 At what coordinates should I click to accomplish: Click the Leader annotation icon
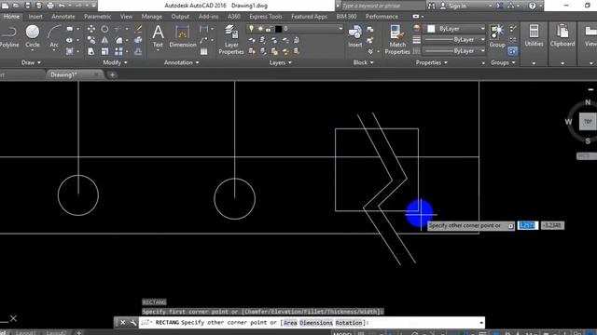[x=203, y=40]
